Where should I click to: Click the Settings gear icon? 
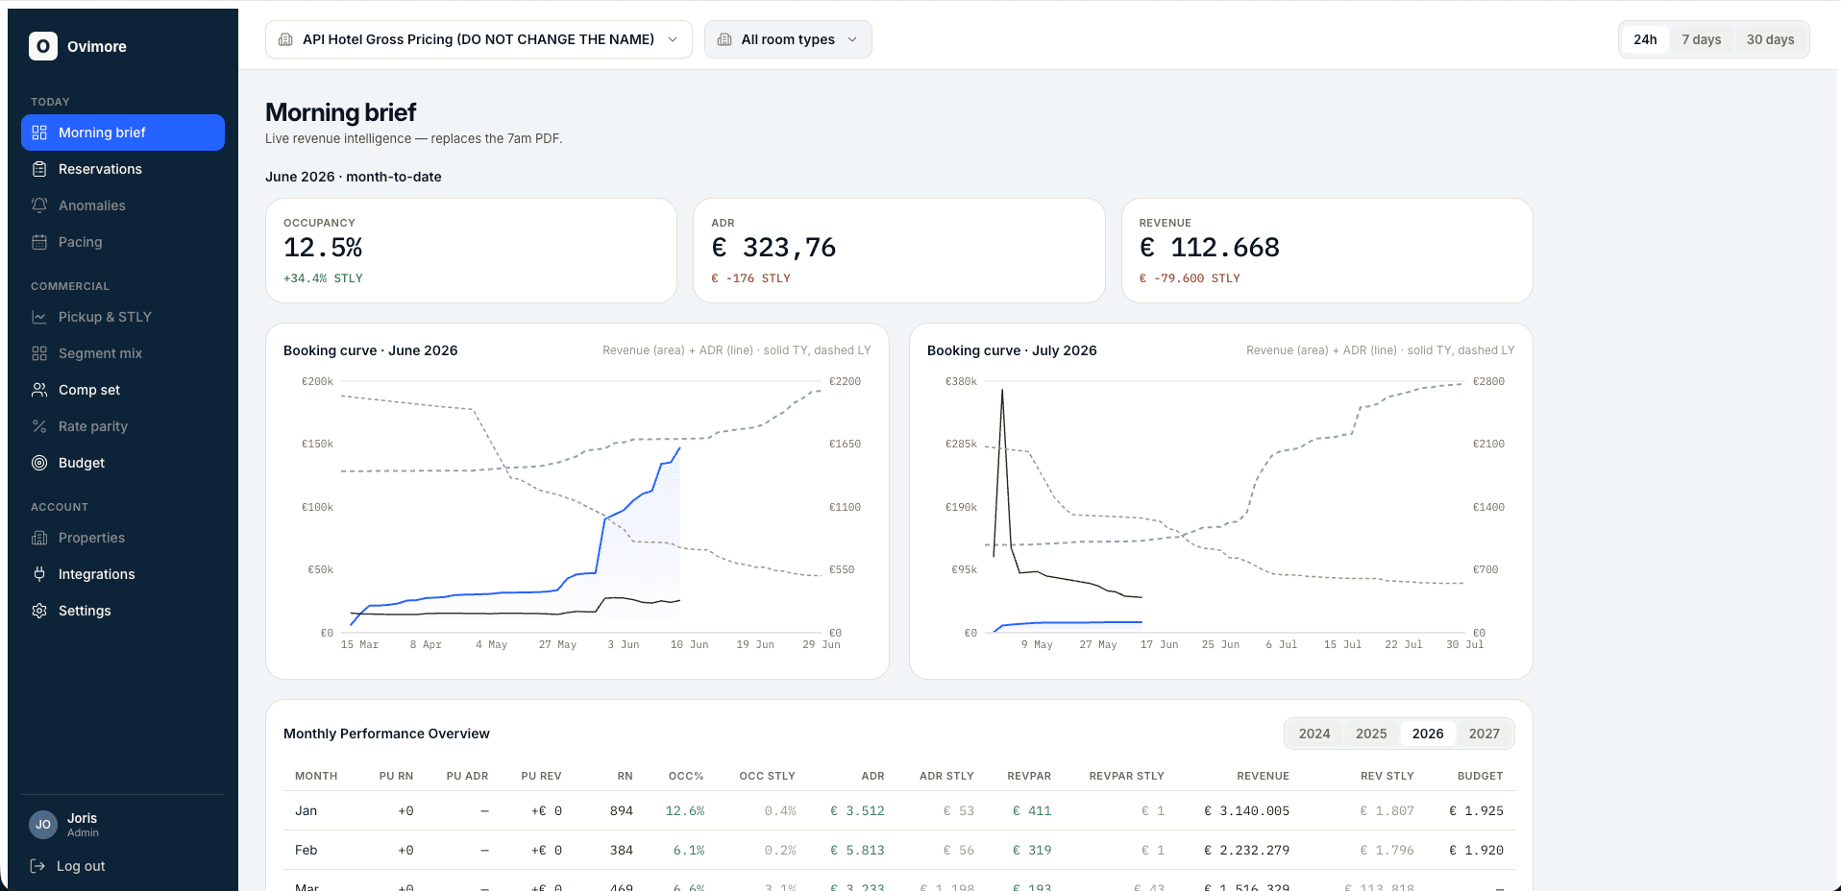click(x=39, y=611)
